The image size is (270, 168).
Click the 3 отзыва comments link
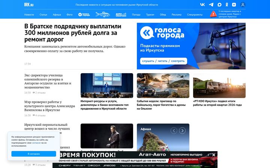coord(39,165)
